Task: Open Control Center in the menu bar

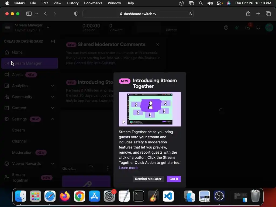Action: [219, 3]
